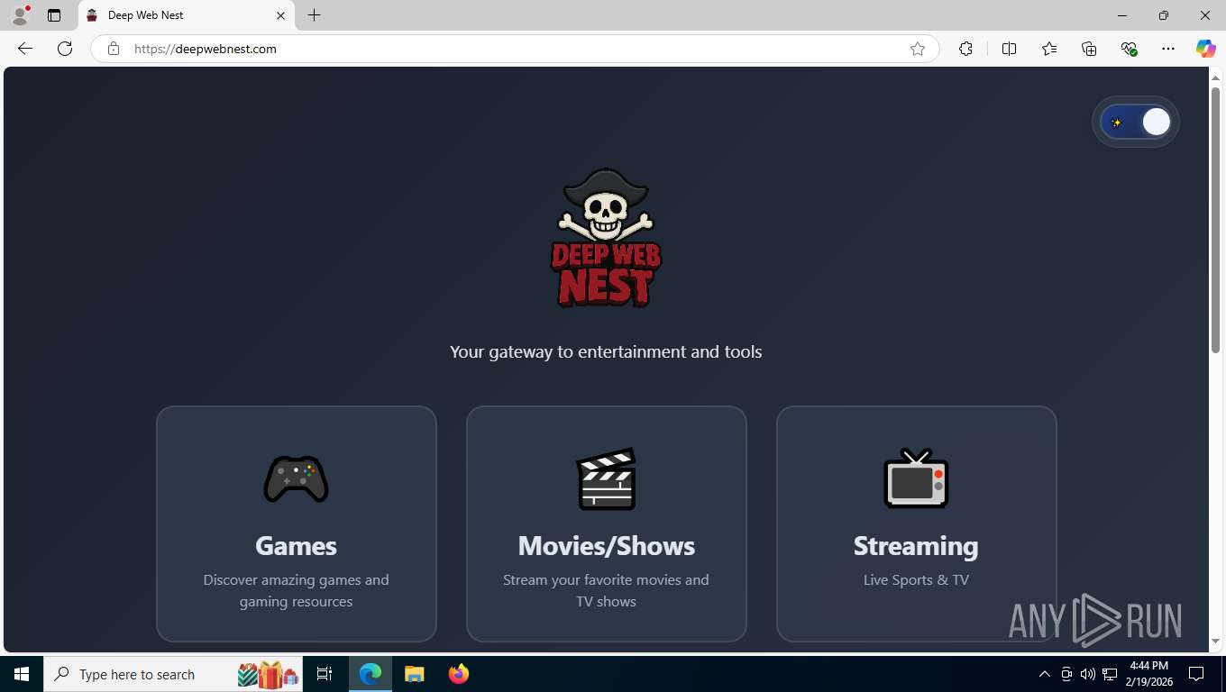Click the television icon

(916, 478)
